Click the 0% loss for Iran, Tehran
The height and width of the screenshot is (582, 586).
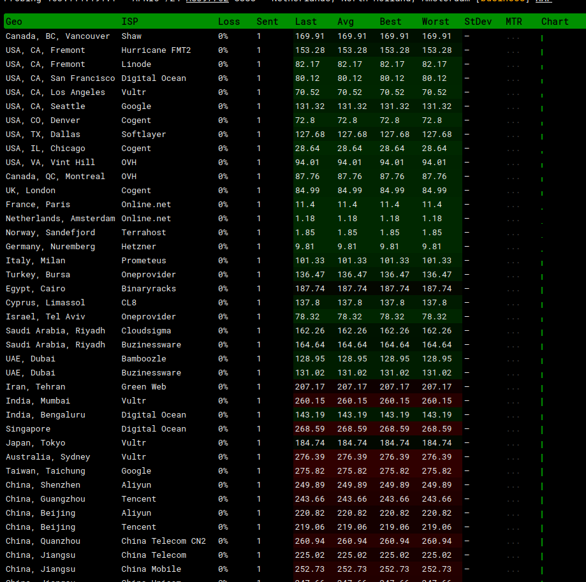(223, 387)
